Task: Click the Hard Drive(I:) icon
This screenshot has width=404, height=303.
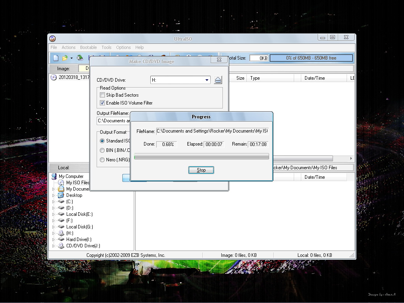Action: pyautogui.click(x=61, y=239)
